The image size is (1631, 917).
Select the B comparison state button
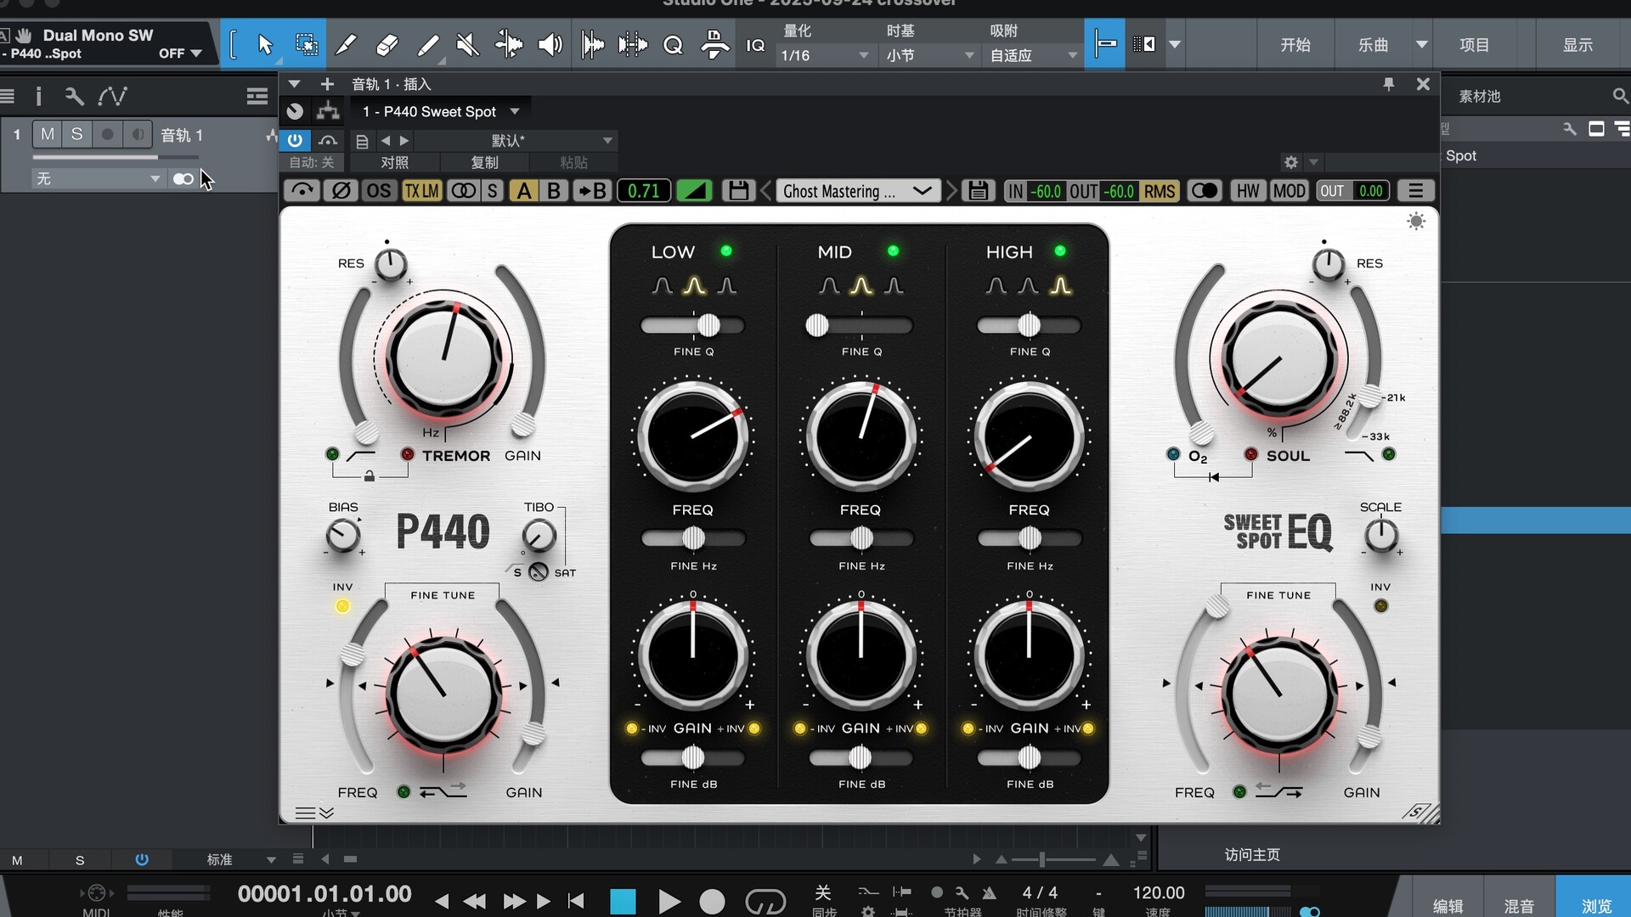[554, 191]
